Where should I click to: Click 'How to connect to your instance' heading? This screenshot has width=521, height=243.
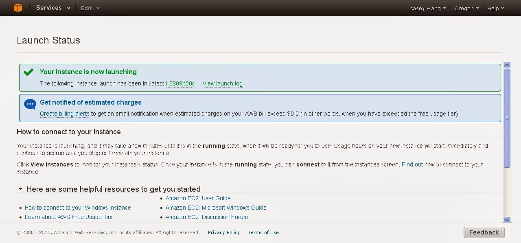tap(69, 132)
